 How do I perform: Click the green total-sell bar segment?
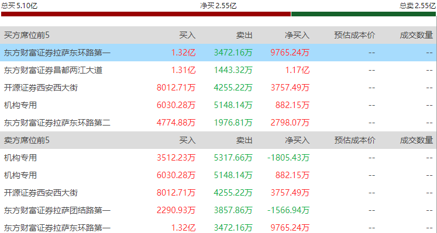click(363, 14)
